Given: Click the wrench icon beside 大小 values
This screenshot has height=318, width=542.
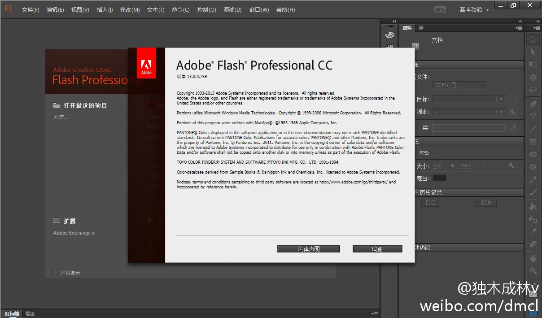Looking at the screenshot, I should (x=511, y=166).
